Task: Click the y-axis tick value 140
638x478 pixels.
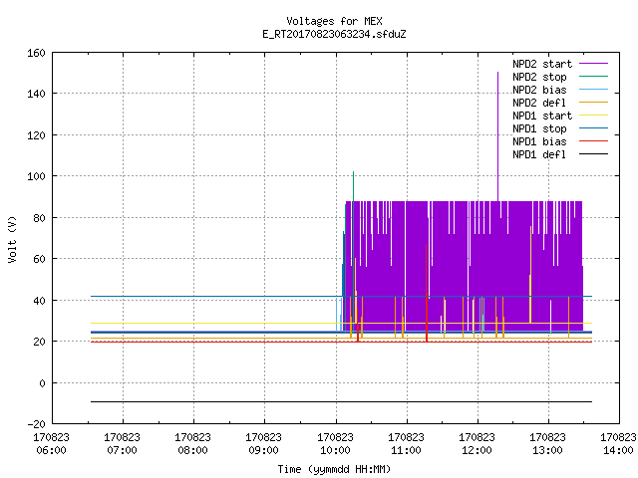Action: tap(36, 95)
